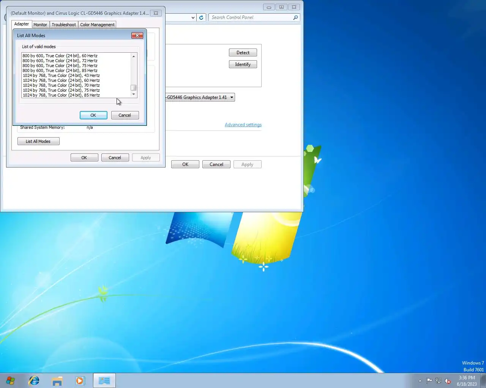Image resolution: width=486 pixels, height=388 pixels.
Task: Select 1024 by 768, 70 Hertz mode
Action: pos(61,85)
